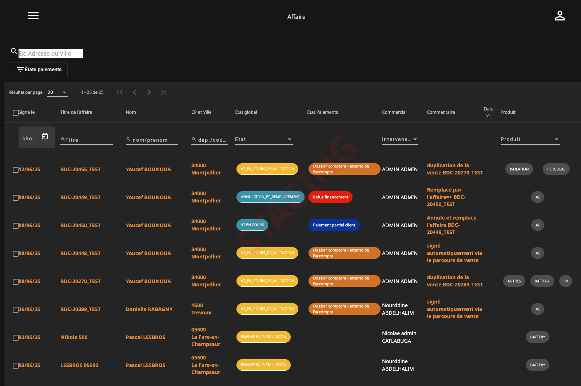The width and height of the screenshot is (581, 386).
Task: Open the BDC-20449_TEST affaire link
Action: click(80, 197)
